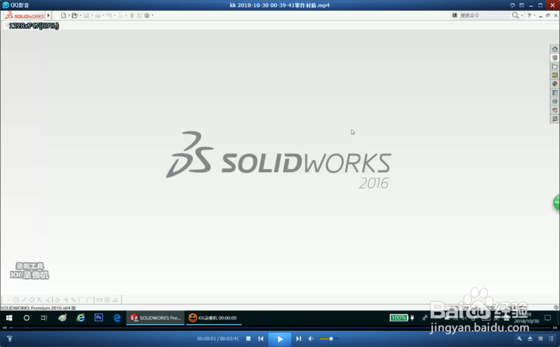Open View Palette tab in task pane
Image resolution: width=560 pixels, height=347 pixels.
[554, 75]
